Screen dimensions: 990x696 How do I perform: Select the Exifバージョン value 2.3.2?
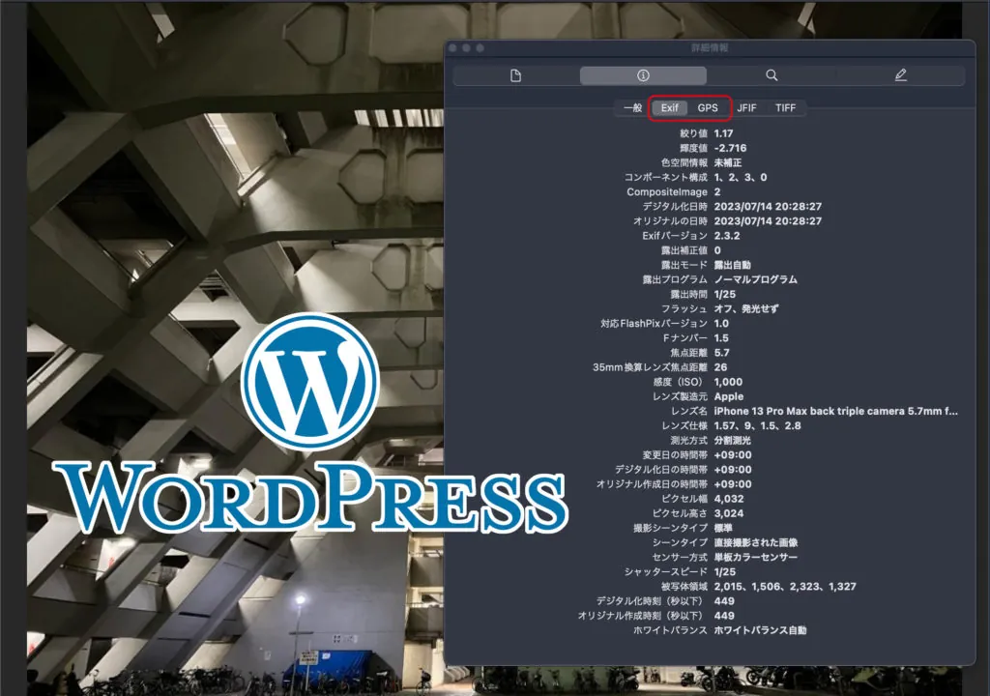(727, 236)
